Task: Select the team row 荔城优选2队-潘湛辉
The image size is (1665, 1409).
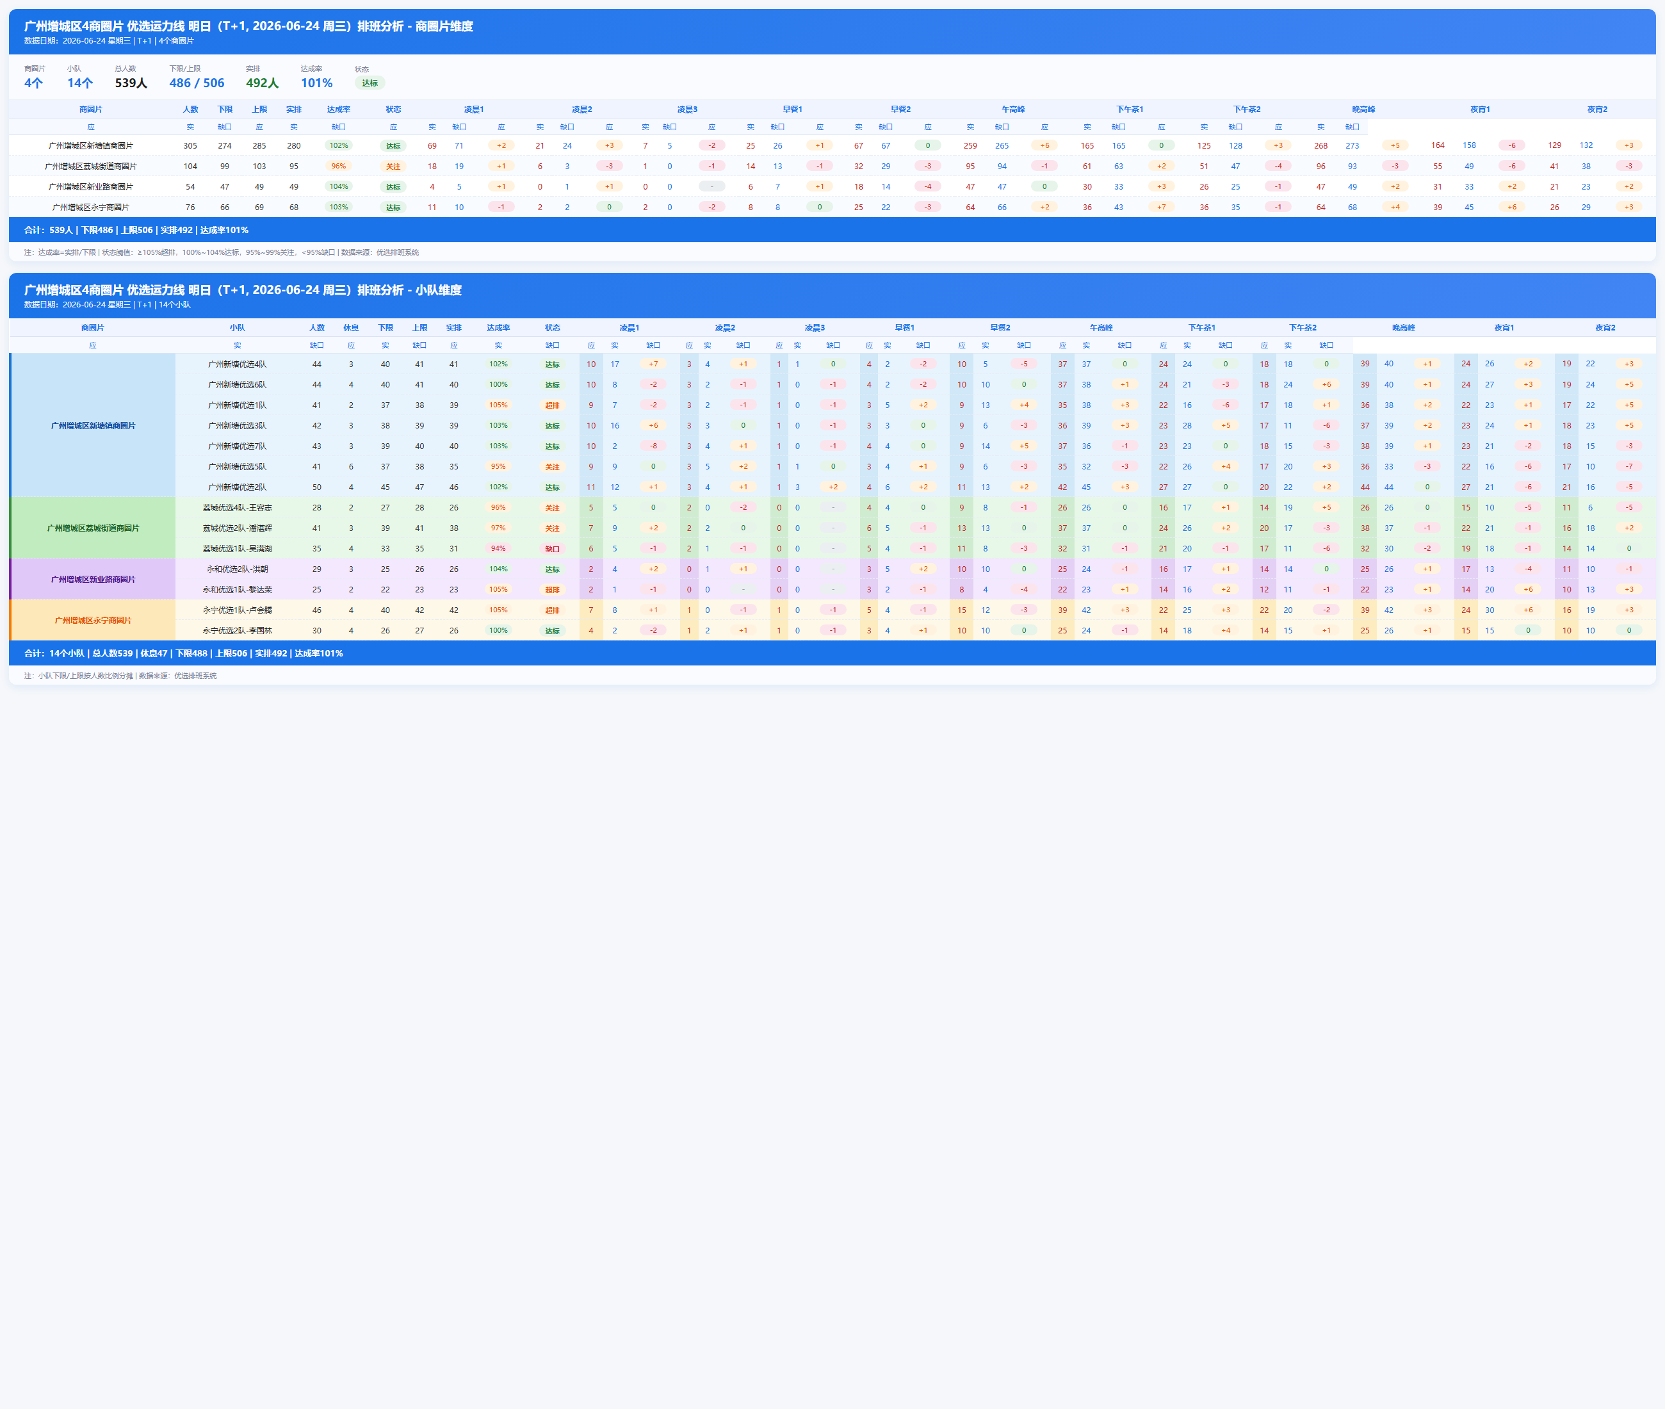Action: [x=915, y=528]
